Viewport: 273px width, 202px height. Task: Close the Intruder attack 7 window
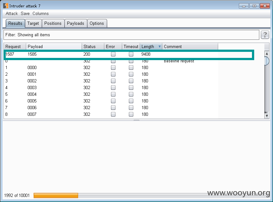coord(265,6)
